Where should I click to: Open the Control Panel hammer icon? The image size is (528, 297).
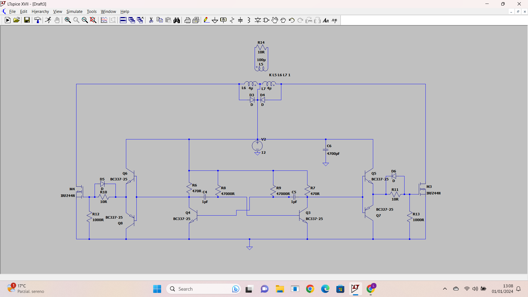coord(38,20)
